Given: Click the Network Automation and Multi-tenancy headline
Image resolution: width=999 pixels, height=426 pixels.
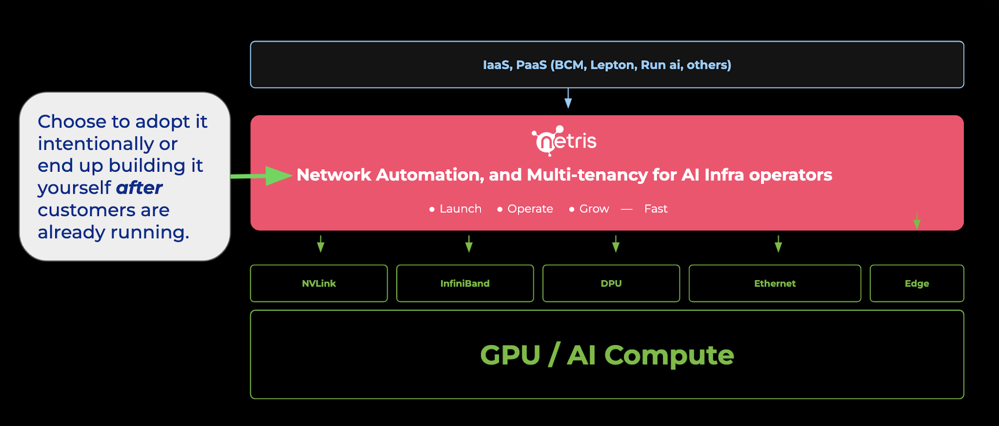Looking at the screenshot, I should [x=564, y=175].
